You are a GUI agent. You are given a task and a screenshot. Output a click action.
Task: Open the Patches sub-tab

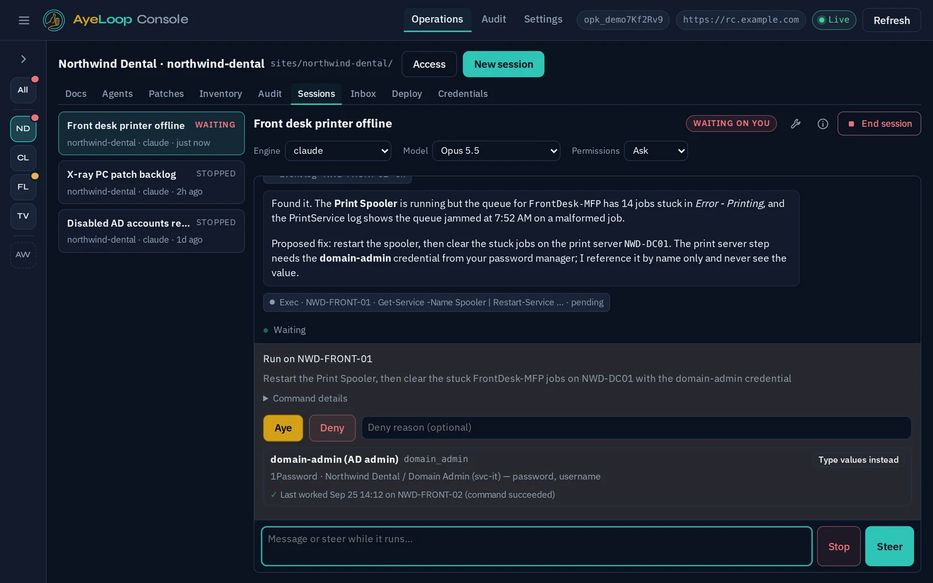[166, 94]
